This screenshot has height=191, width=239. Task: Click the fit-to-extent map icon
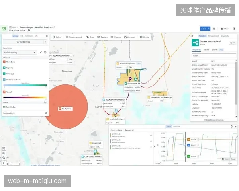(4, 148)
